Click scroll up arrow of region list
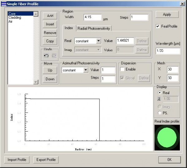Viewport: 187px width, 168px height. pyautogui.click(x=36, y=14)
